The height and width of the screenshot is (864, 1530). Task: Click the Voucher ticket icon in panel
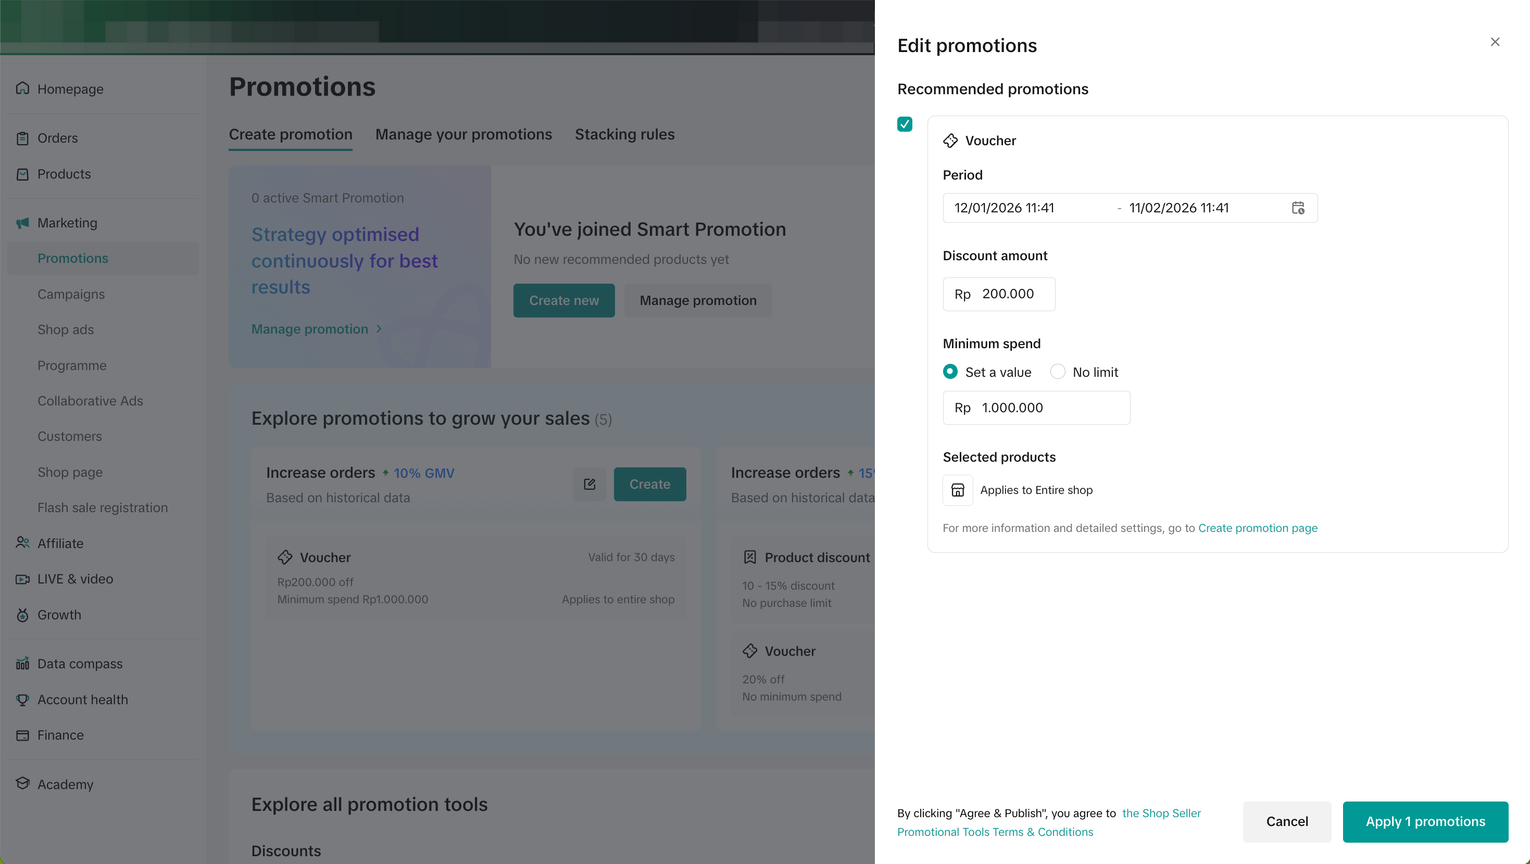coord(950,141)
